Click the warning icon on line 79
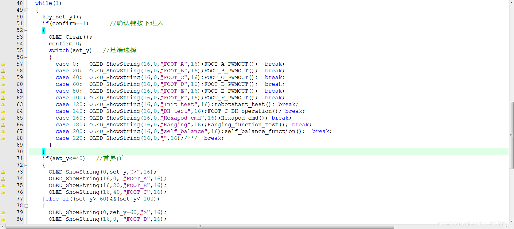Image resolution: width=514 pixels, height=229 pixels. 3,212
